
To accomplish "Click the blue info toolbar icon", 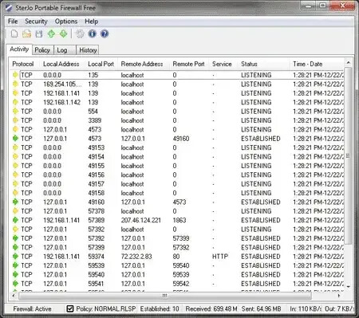I will [x=93, y=33].
